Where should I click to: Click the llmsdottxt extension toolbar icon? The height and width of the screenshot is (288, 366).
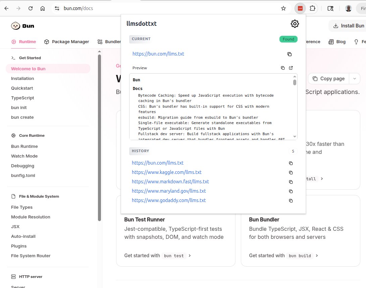[300, 9]
